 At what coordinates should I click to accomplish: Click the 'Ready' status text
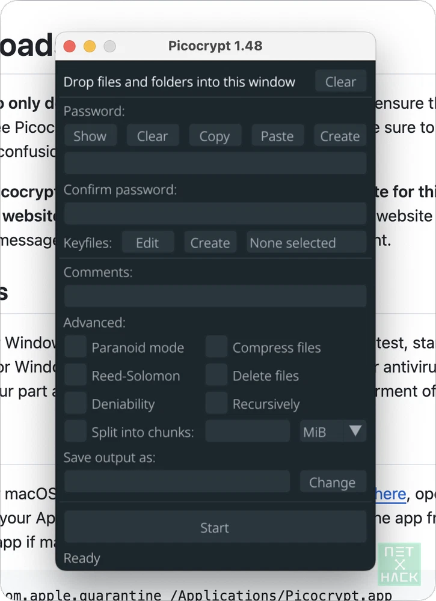coord(82,558)
